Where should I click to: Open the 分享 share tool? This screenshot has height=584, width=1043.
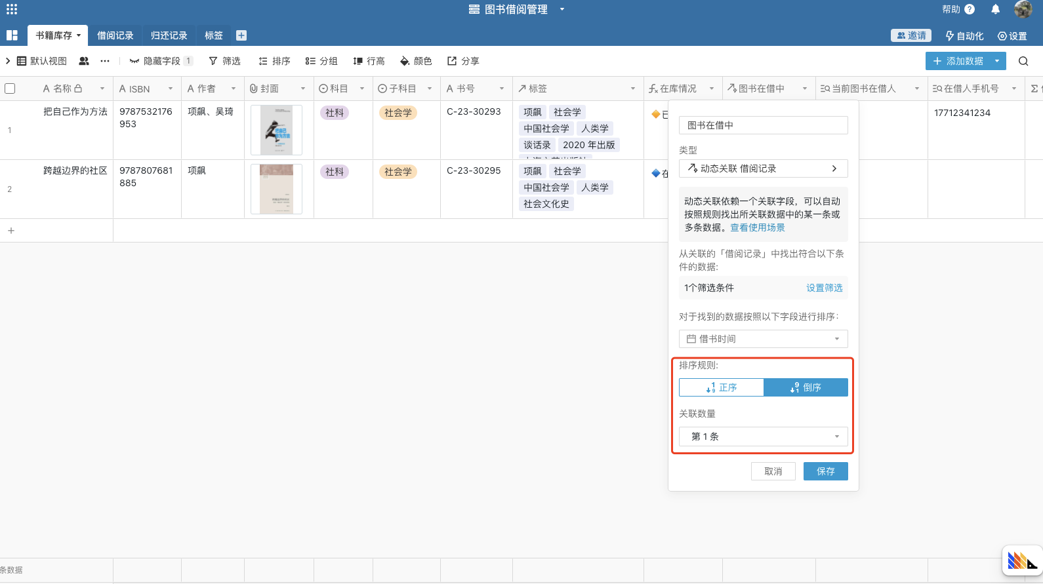click(463, 61)
